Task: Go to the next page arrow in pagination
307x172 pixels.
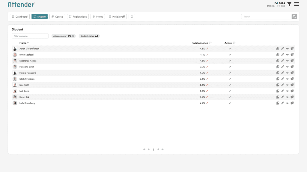Action: click(x=158, y=149)
